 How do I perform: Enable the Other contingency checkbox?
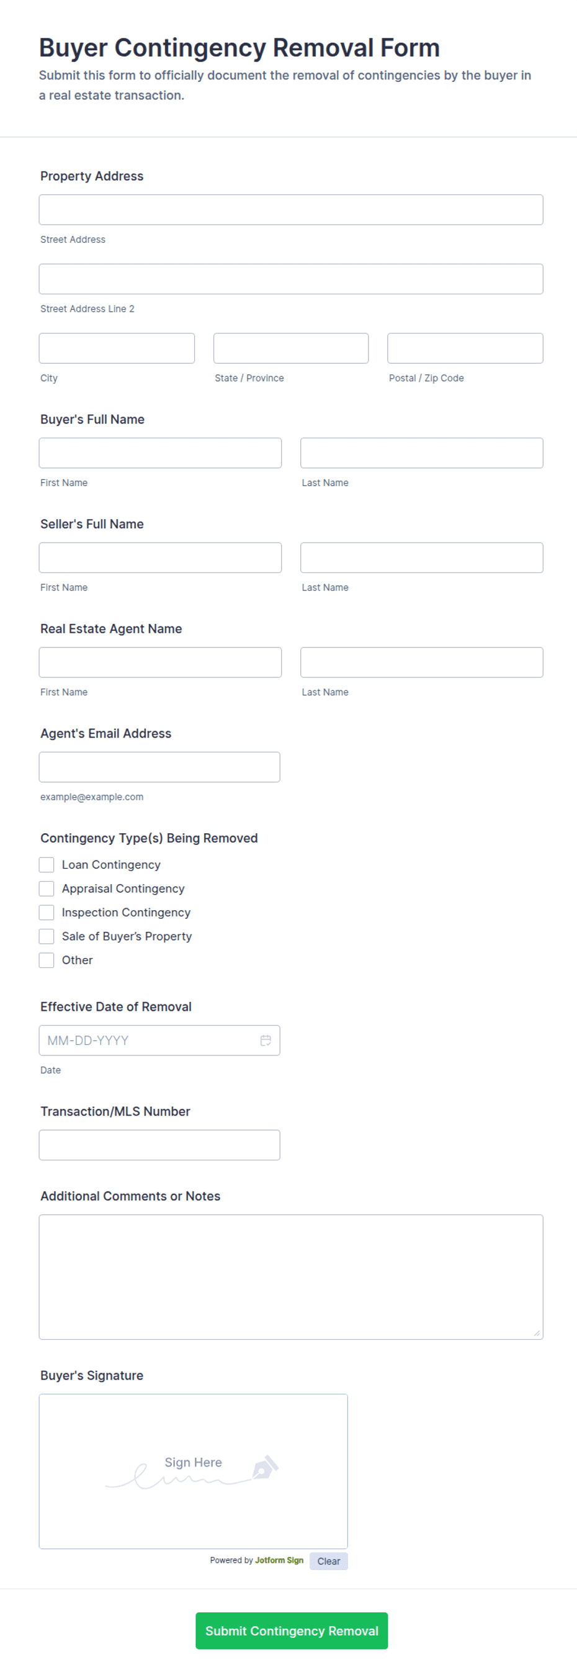point(47,960)
